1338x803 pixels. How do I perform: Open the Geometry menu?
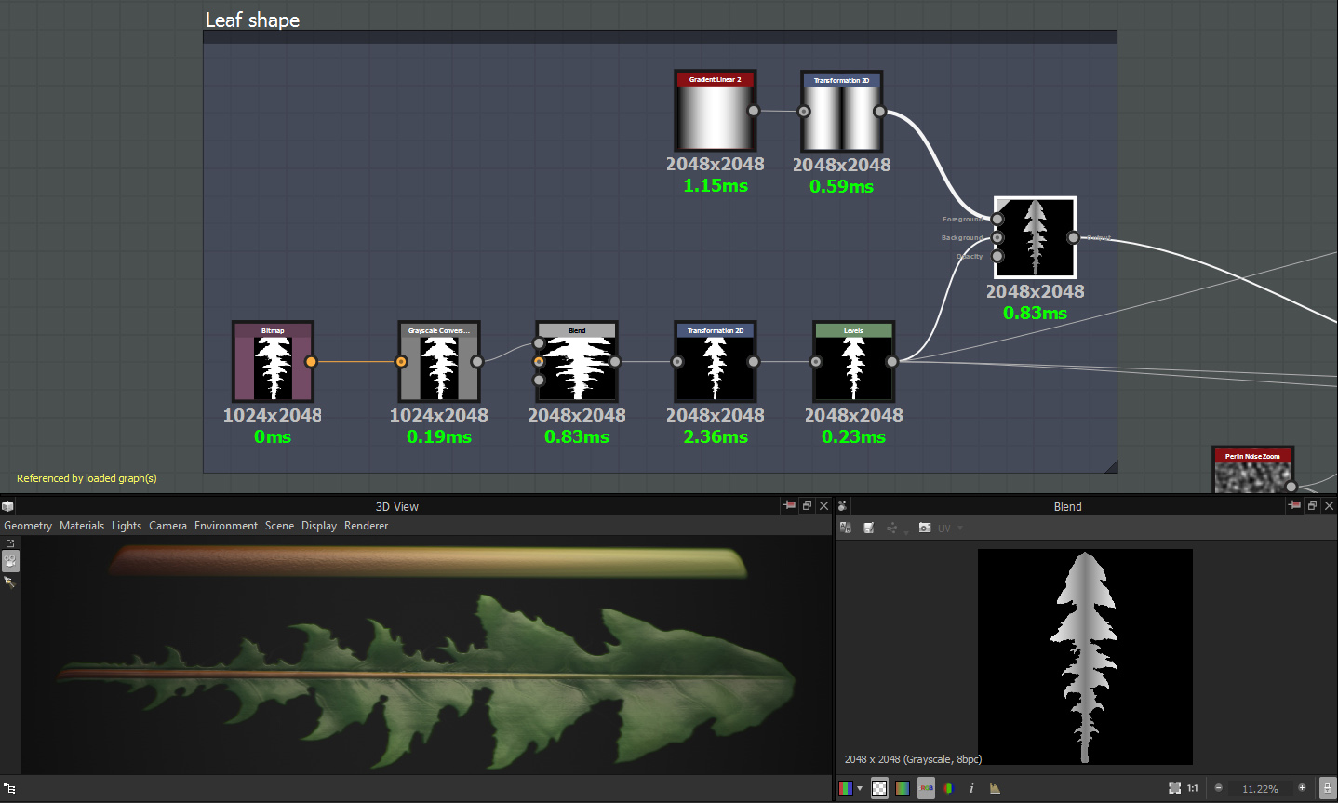tap(28, 526)
